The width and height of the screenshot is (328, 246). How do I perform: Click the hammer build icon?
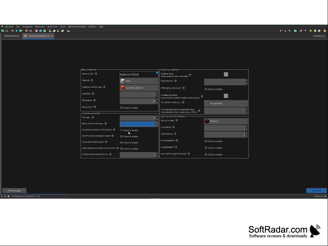point(305,31)
